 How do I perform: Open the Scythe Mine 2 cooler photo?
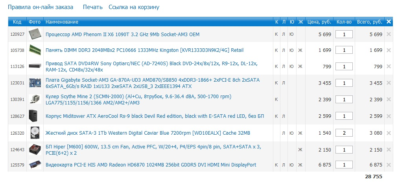(x=35, y=100)
